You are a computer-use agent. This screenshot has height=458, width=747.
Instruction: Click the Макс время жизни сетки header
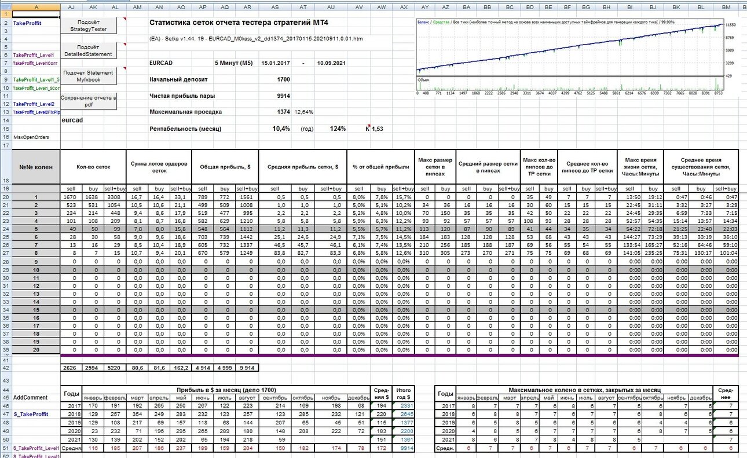641,167
